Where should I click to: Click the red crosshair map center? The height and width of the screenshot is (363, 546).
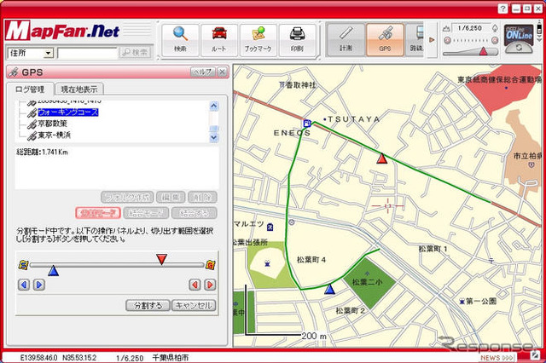point(387,206)
